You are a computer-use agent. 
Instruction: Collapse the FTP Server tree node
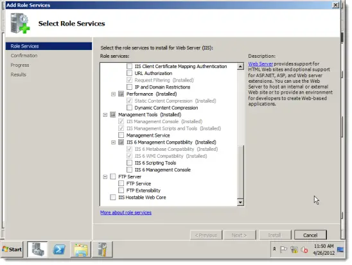(x=105, y=177)
